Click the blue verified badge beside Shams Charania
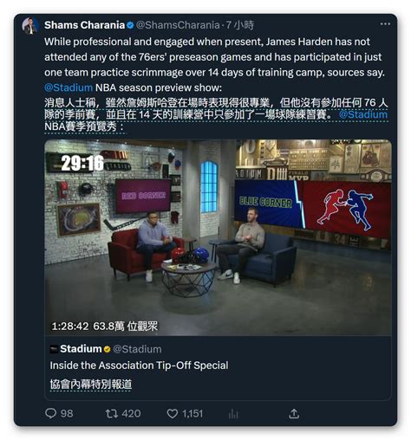Screen dimensions: 411x440 click(130, 25)
